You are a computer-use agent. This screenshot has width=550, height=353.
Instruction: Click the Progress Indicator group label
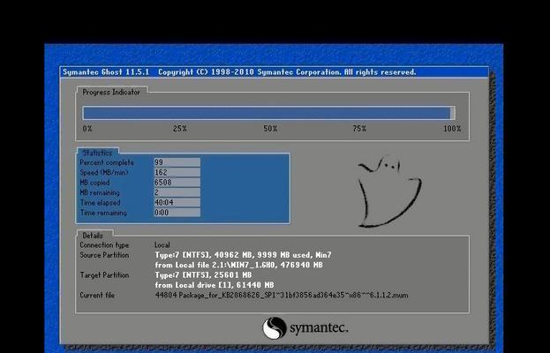coord(111,92)
